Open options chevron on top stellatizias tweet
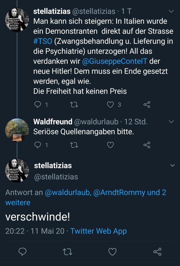 pos(171,11)
